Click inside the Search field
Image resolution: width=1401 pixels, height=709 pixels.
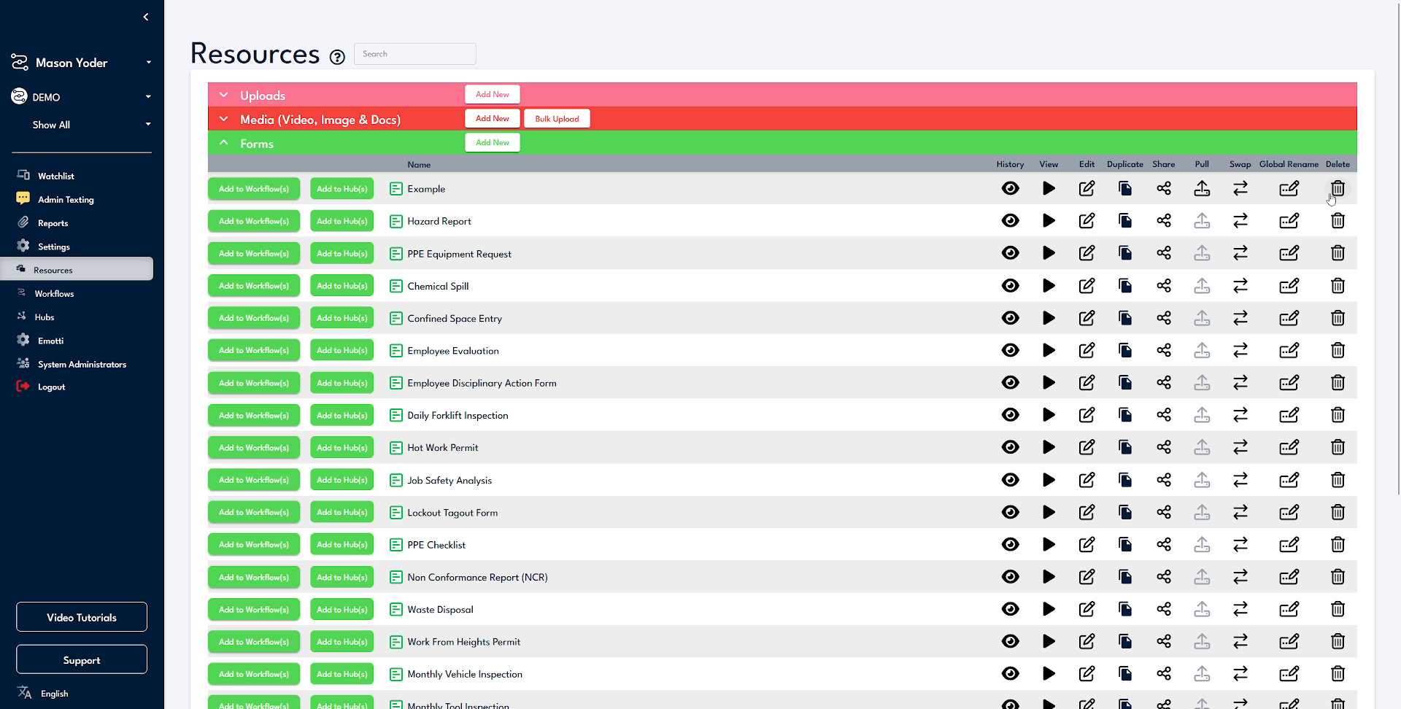(414, 53)
